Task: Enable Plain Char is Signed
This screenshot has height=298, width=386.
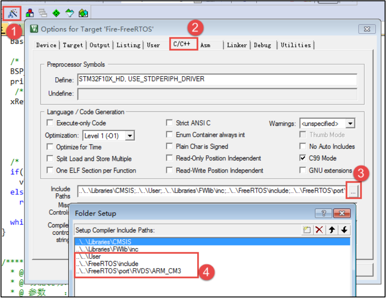Action: 169,146
